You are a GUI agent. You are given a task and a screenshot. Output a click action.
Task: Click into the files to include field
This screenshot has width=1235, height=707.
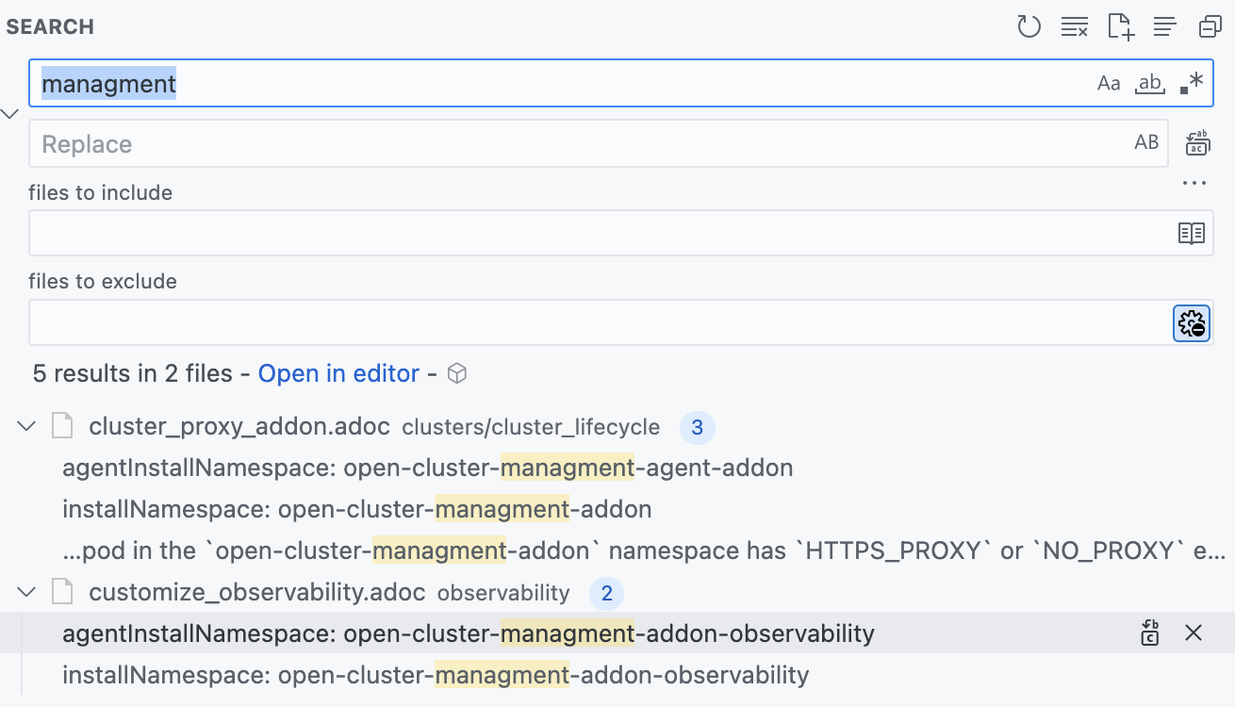coord(594,233)
